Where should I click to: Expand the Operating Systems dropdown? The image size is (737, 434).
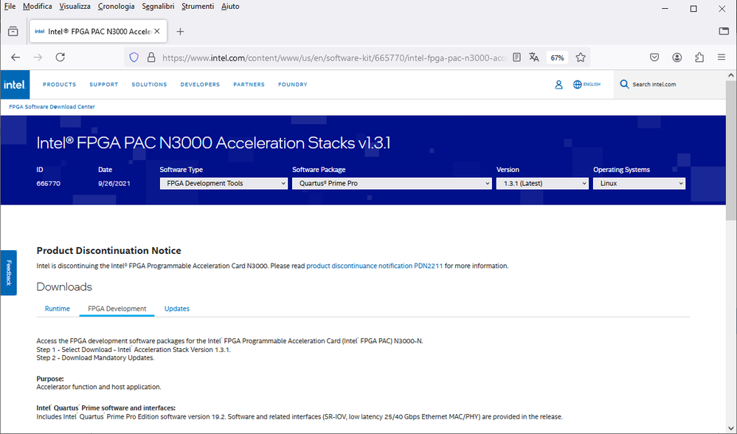(x=639, y=183)
